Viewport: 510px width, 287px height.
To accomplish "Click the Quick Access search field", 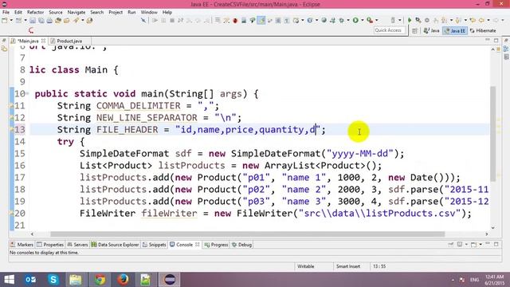I will 390,30.
